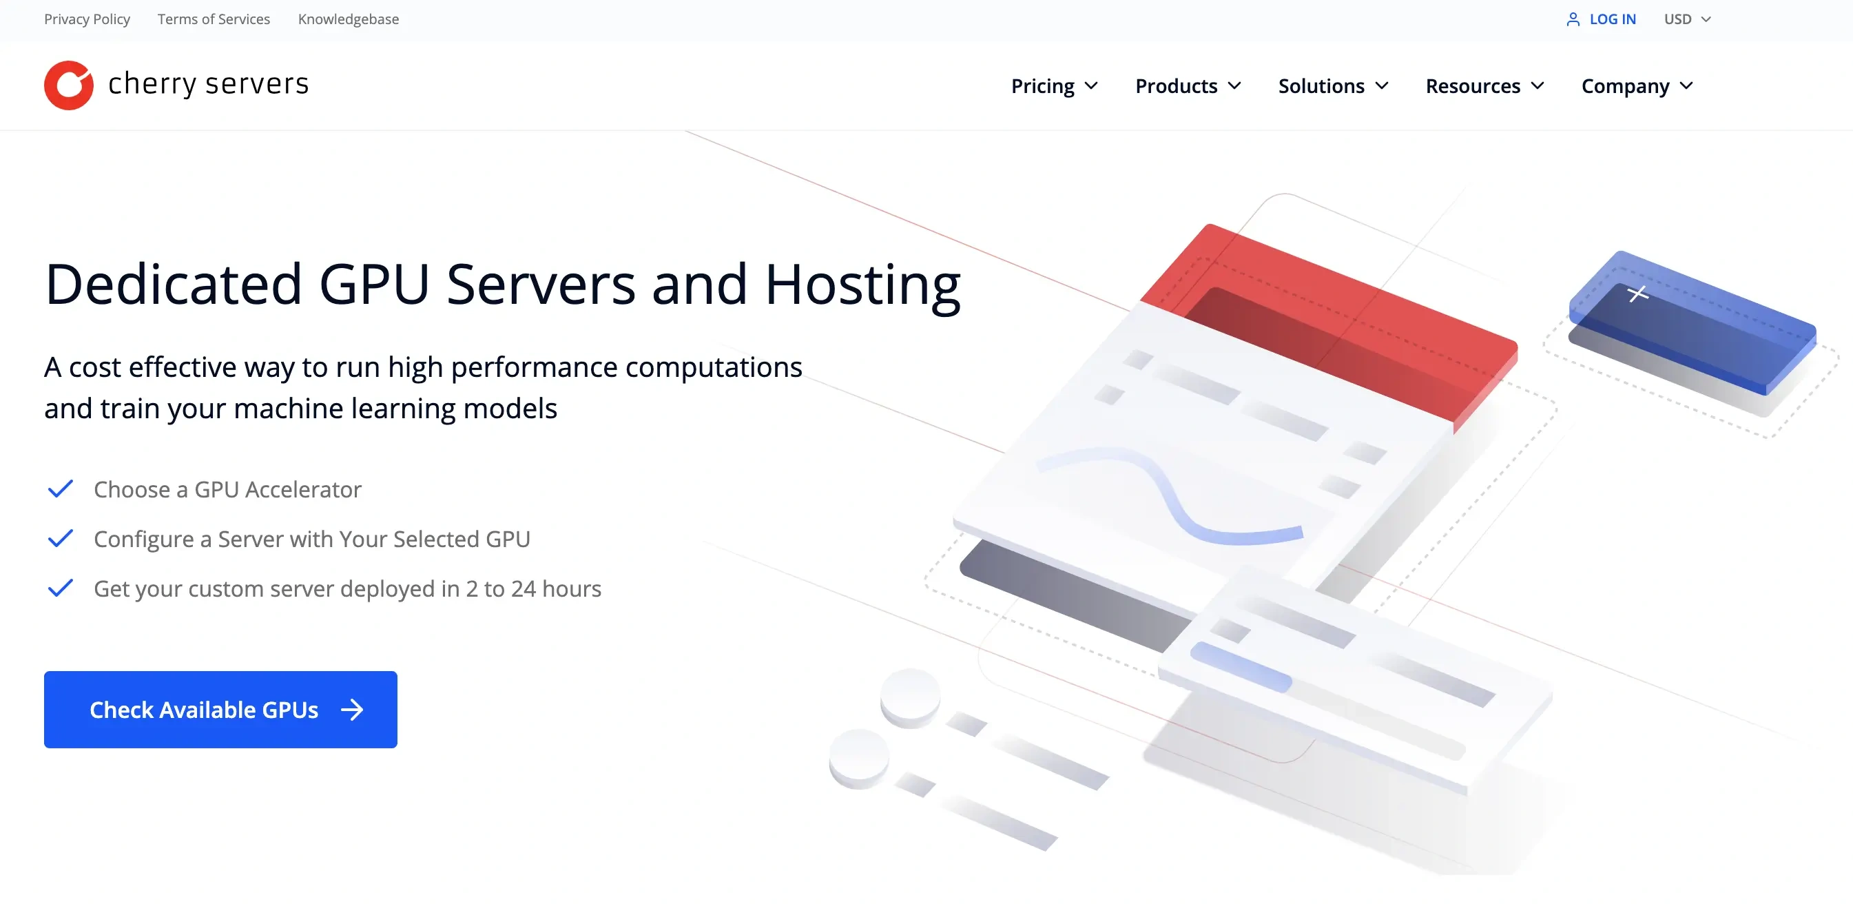This screenshot has height=904, width=1853.
Task: Click checkmark beside custom server deployed text
Action: click(61, 588)
